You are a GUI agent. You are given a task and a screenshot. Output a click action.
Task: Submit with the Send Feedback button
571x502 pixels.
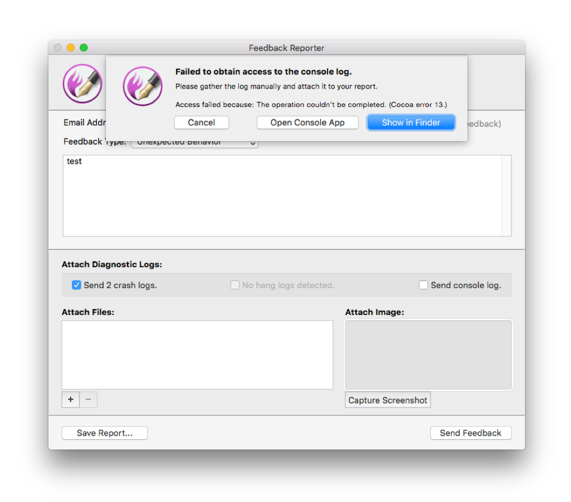click(470, 433)
